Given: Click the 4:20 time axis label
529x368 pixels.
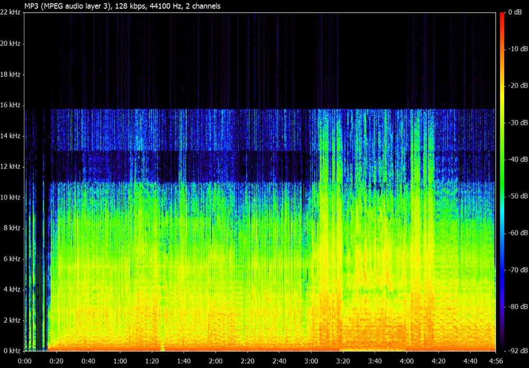Looking at the screenshot, I should (x=439, y=361).
